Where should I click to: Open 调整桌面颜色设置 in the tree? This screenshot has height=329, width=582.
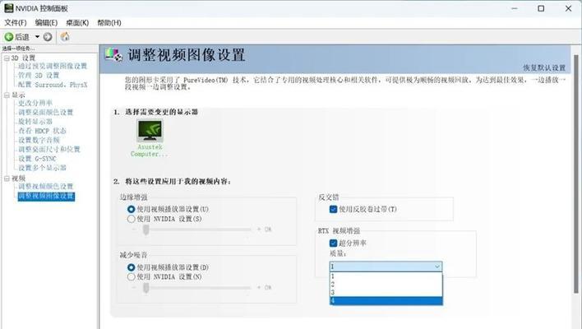tap(46, 112)
